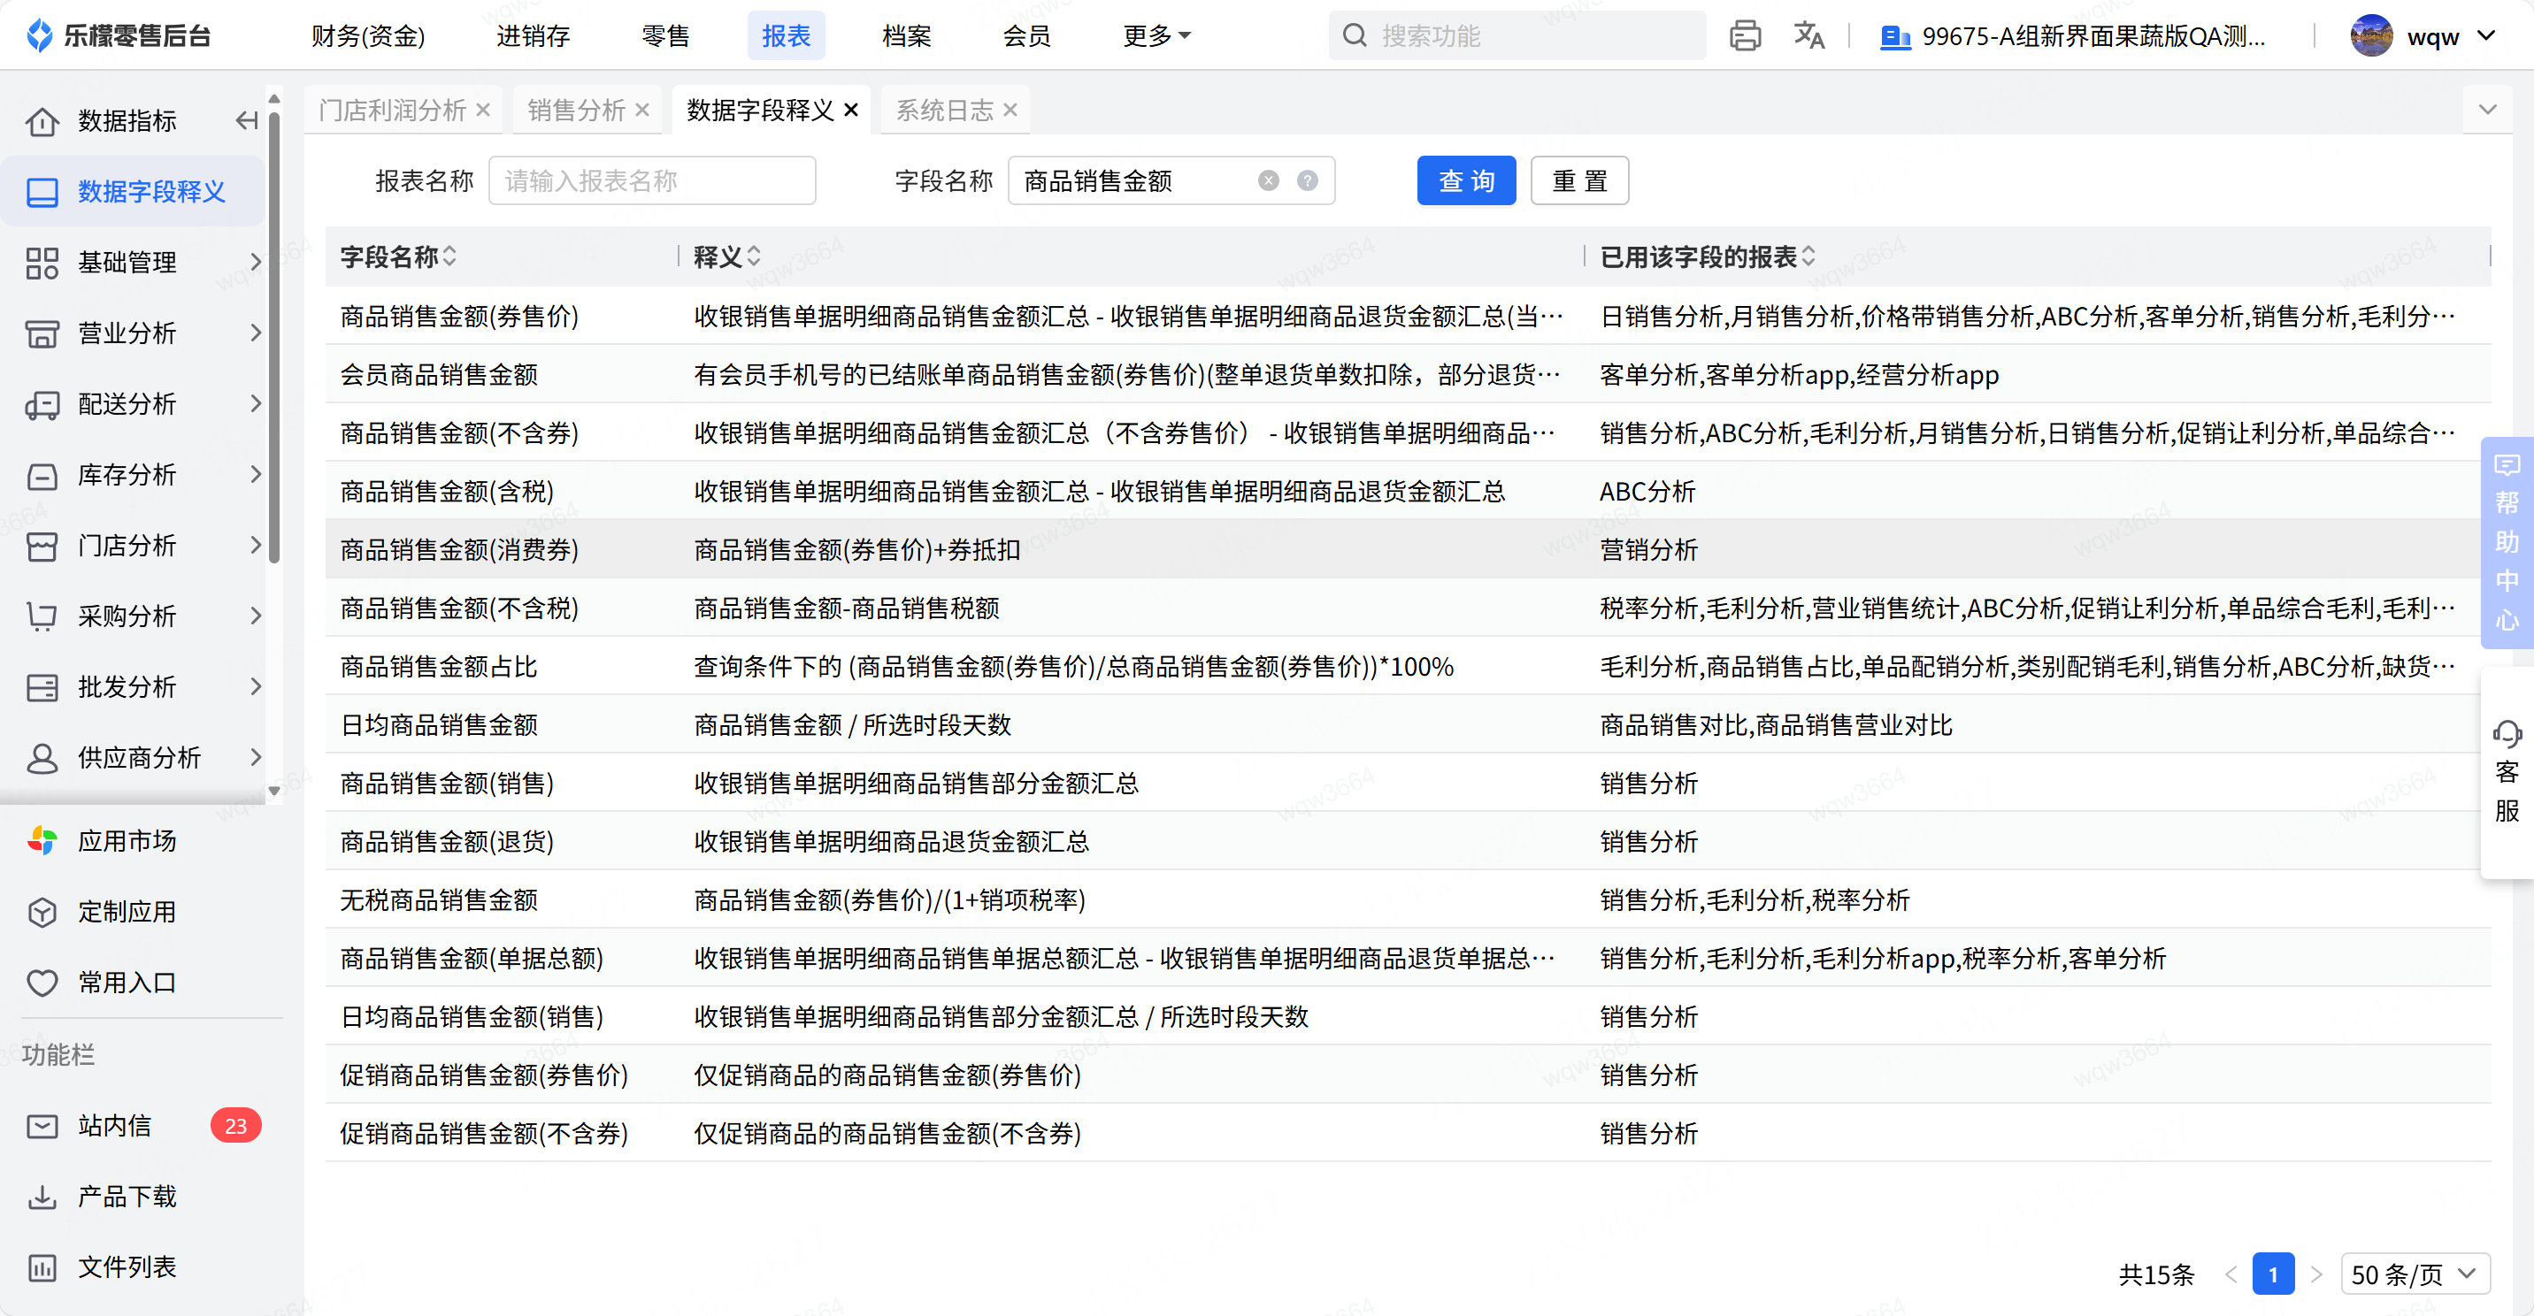2534x1316 pixels.
Task: Click the printer icon in top bar
Action: point(1745,36)
